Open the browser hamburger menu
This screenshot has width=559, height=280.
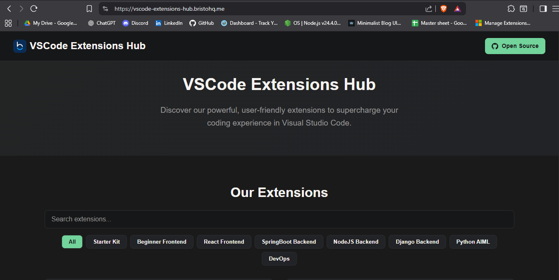point(556,8)
